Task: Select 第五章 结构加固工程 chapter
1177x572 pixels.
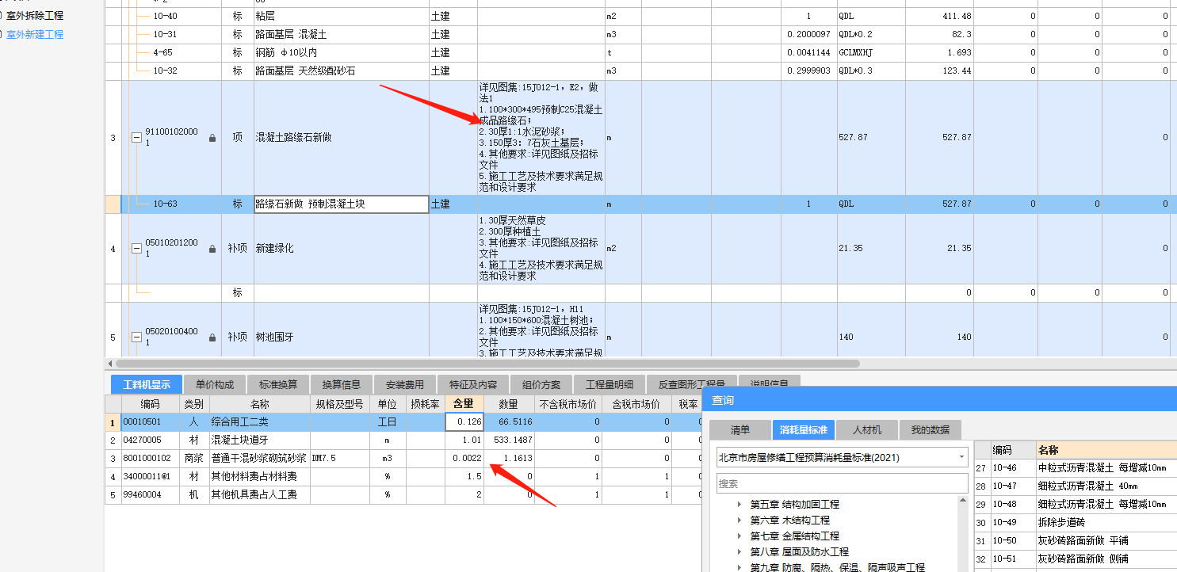Action: point(794,505)
